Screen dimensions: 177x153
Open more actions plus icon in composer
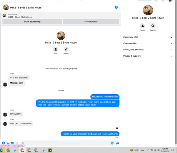pos(4,143)
